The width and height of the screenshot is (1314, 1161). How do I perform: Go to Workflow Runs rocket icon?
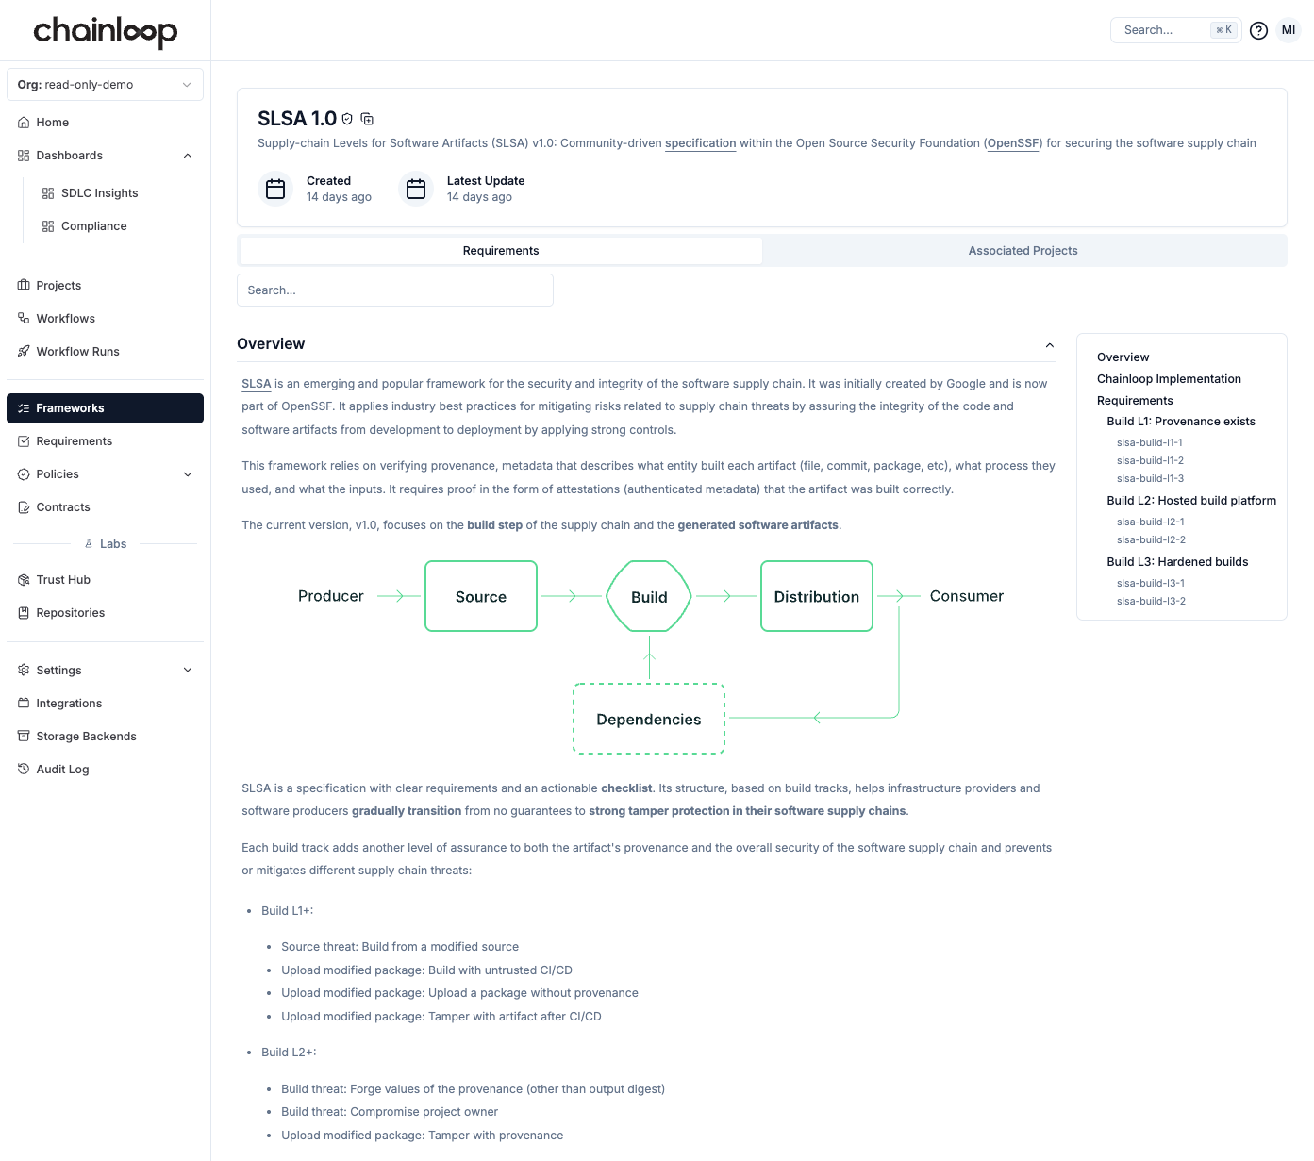(24, 352)
